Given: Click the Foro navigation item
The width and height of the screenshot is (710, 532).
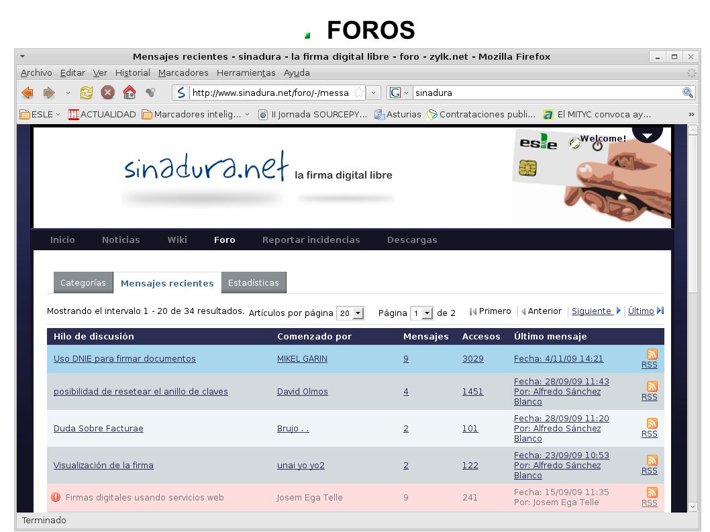Looking at the screenshot, I should tap(225, 240).
